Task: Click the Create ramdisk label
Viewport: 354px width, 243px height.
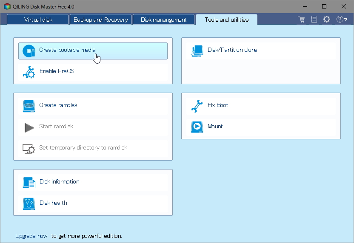Action: click(58, 105)
